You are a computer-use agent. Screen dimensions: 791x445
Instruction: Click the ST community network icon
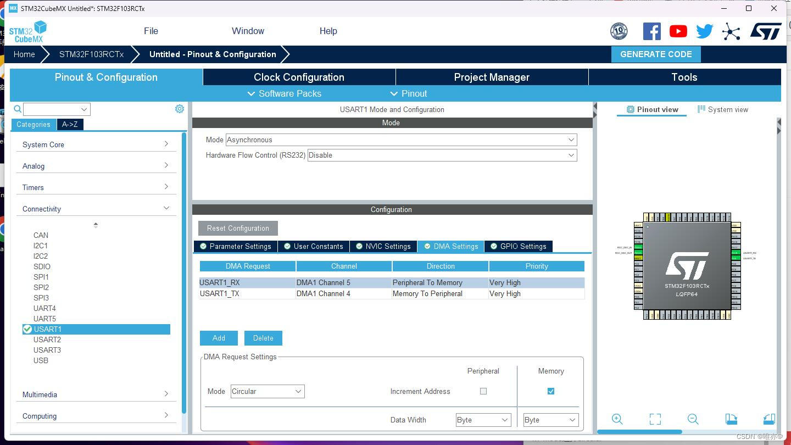tap(731, 31)
